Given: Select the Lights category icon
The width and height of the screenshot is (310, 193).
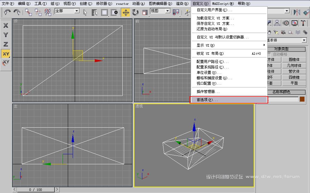Looking at the screenshot, I should (276, 32).
